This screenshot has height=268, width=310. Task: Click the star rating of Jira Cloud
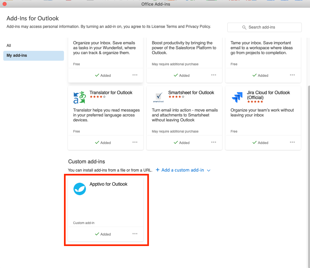pyautogui.click(x=255, y=102)
